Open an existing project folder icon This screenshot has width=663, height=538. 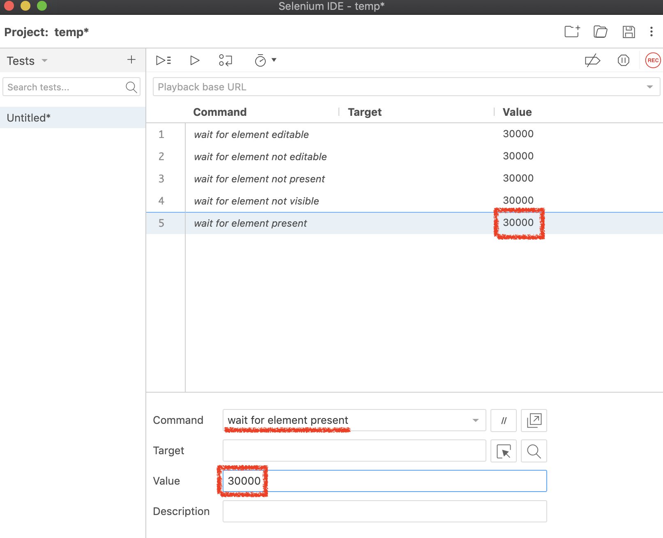click(601, 32)
